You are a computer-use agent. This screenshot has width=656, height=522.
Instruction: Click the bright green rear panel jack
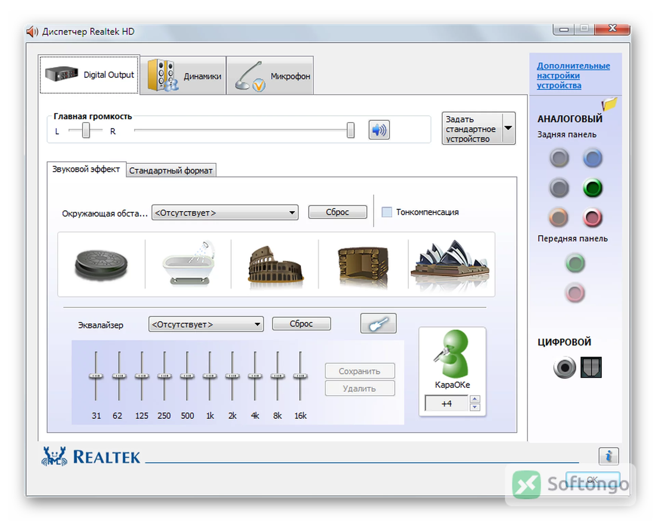pyautogui.click(x=592, y=188)
